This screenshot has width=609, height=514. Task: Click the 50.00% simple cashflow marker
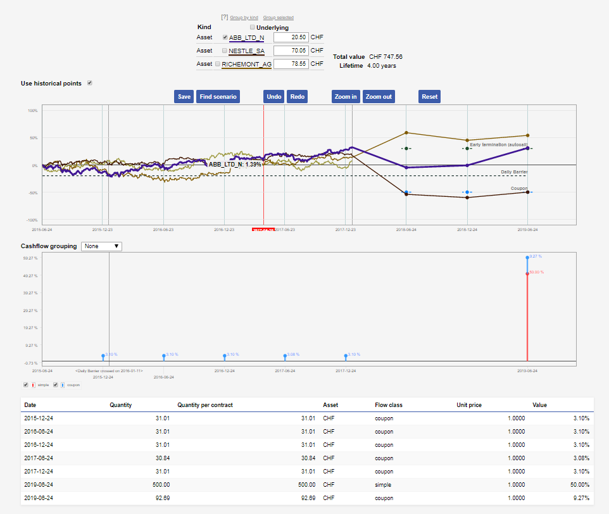(x=527, y=273)
